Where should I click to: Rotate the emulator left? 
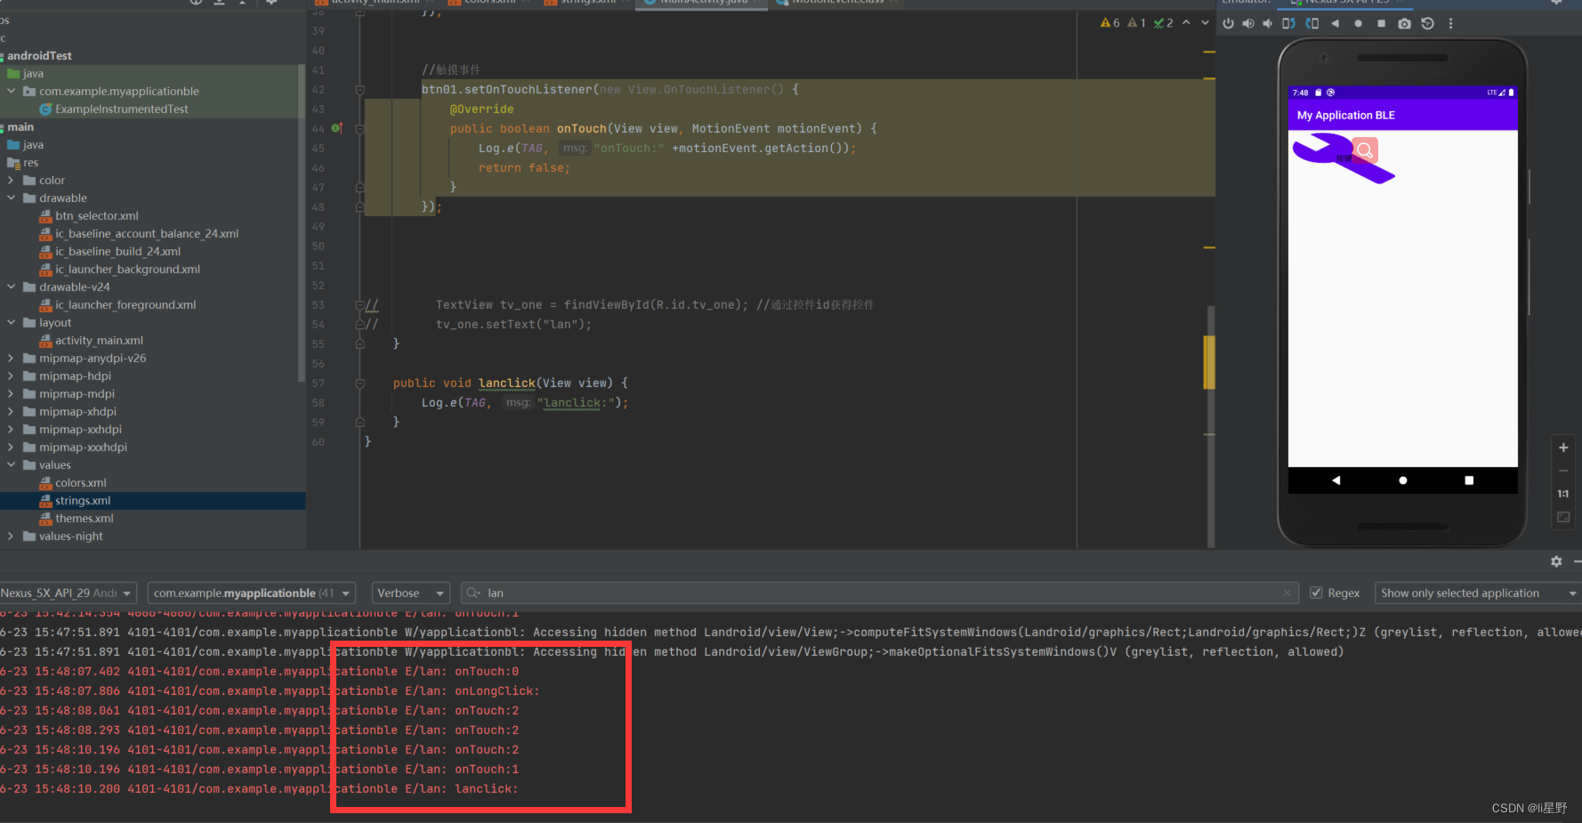pyautogui.click(x=1288, y=23)
